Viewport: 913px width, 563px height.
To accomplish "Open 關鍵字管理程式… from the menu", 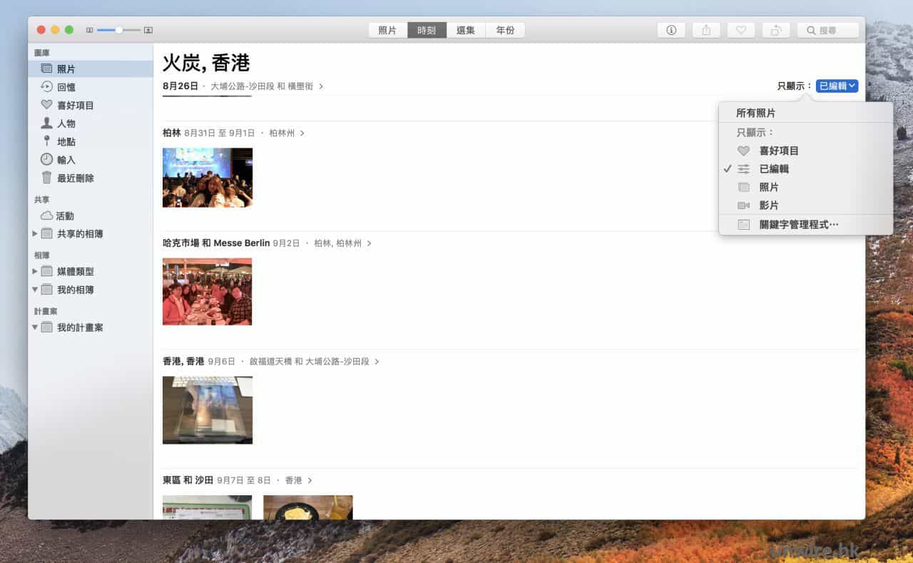I will pos(798,225).
